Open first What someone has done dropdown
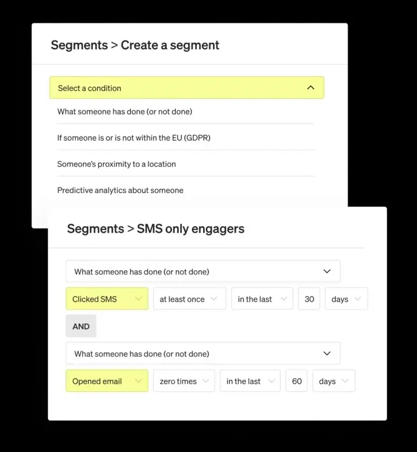The image size is (417, 452). (x=203, y=271)
